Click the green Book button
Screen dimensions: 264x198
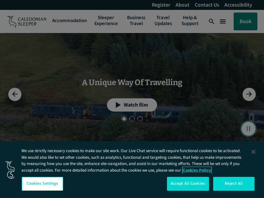click(x=245, y=21)
